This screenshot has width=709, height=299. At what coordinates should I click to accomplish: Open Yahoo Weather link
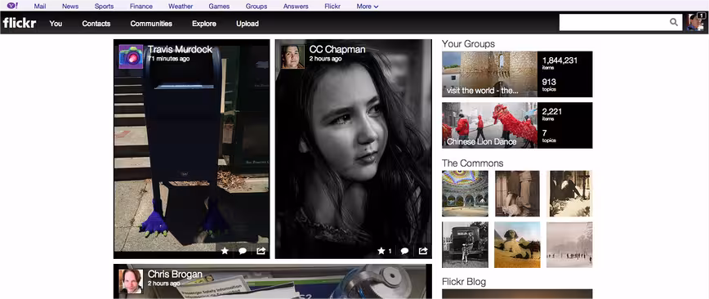(x=181, y=7)
